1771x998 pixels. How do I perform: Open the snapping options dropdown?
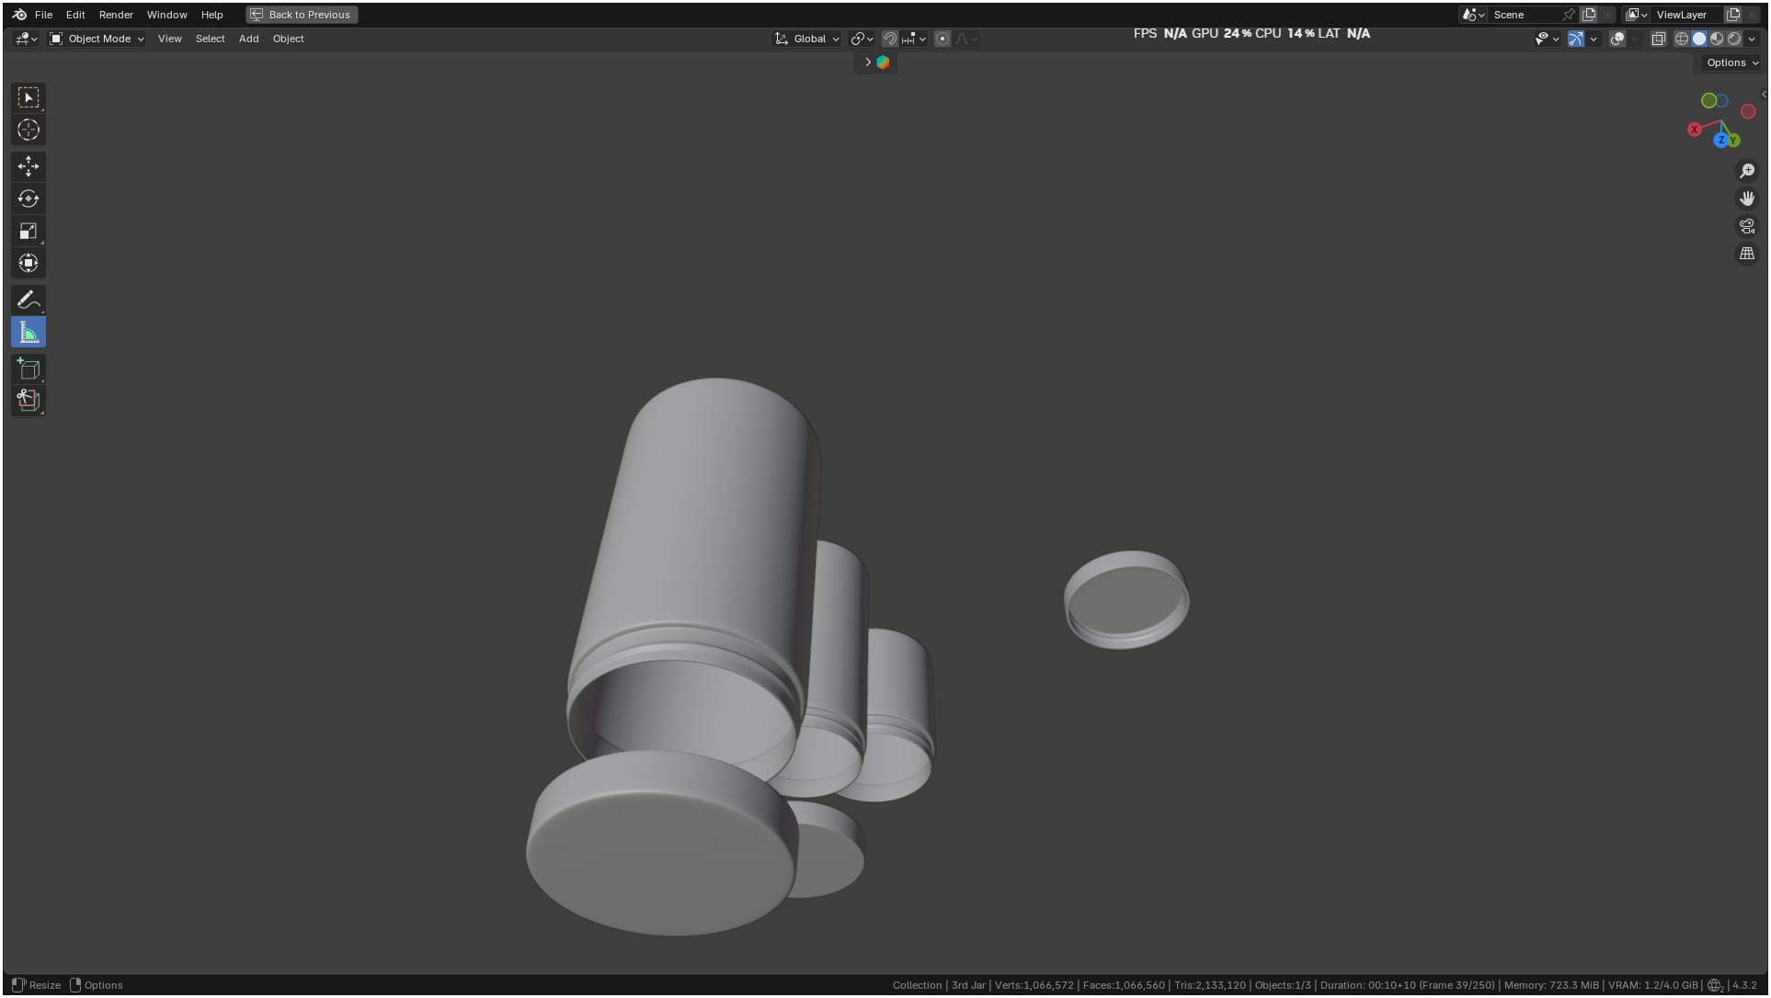coord(914,39)
